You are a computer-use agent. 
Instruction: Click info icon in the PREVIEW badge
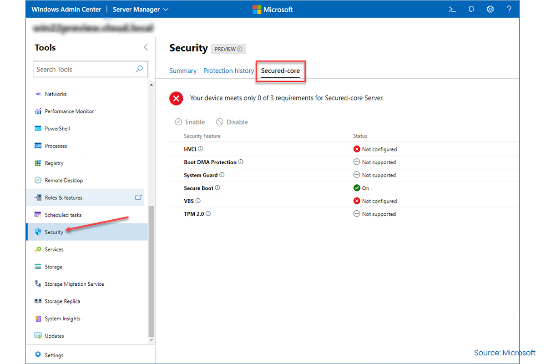pyautogui.click(x=240, y=49)
